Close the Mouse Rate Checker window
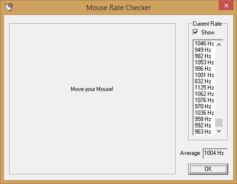The image size is (237, 184). coord(226,5)
